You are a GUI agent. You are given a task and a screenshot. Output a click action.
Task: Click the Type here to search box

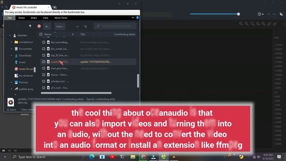46,157
